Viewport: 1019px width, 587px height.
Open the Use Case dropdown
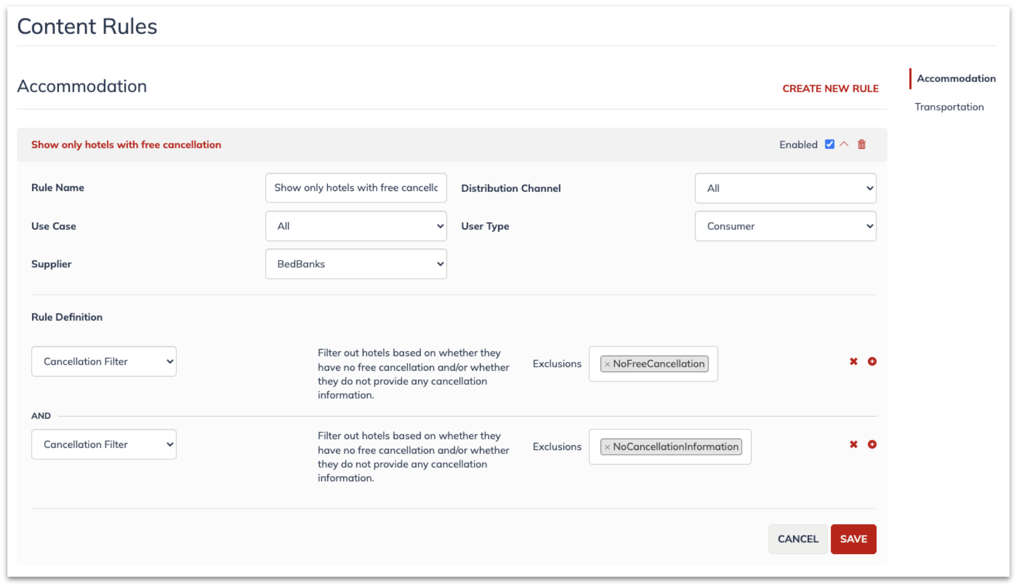tap(356, 226)
